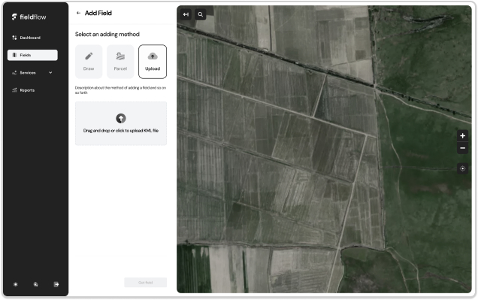Open the map search tool
This screenshot has width=478, height=300.
(x=200, y=14)
